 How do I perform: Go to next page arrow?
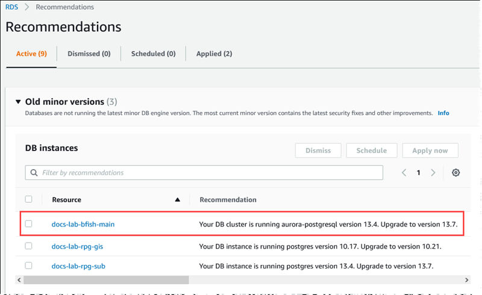433,173
